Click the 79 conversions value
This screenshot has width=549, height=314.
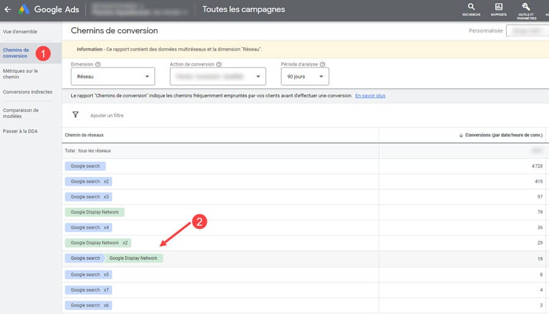pyautogui.click(x=540, y=212)
